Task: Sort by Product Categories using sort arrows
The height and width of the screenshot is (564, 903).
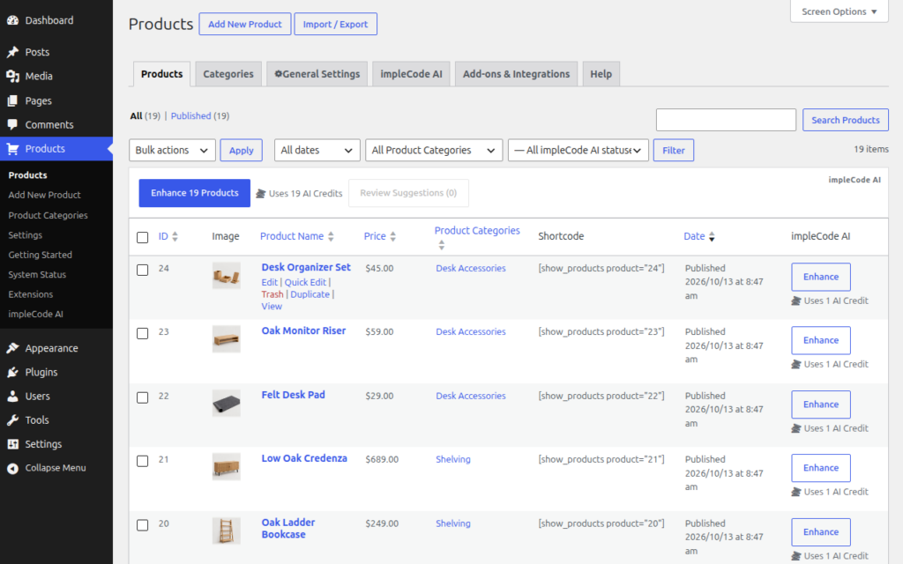Action: pos(442,245)
